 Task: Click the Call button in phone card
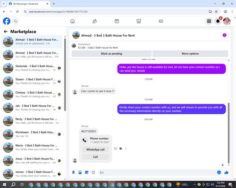[95, 157]
